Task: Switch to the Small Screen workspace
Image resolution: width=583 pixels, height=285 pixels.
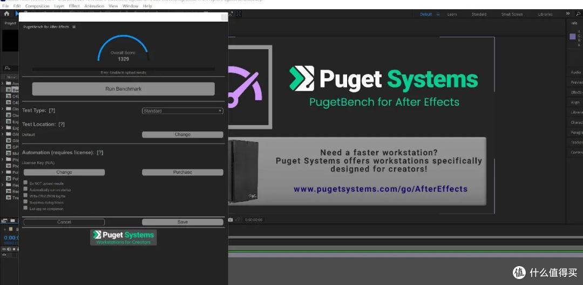Action: 512,14
